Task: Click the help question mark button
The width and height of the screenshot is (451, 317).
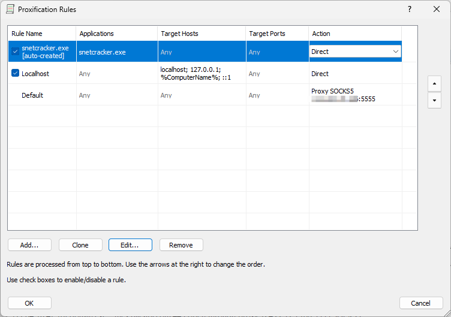Action: [x=409, y=10]
